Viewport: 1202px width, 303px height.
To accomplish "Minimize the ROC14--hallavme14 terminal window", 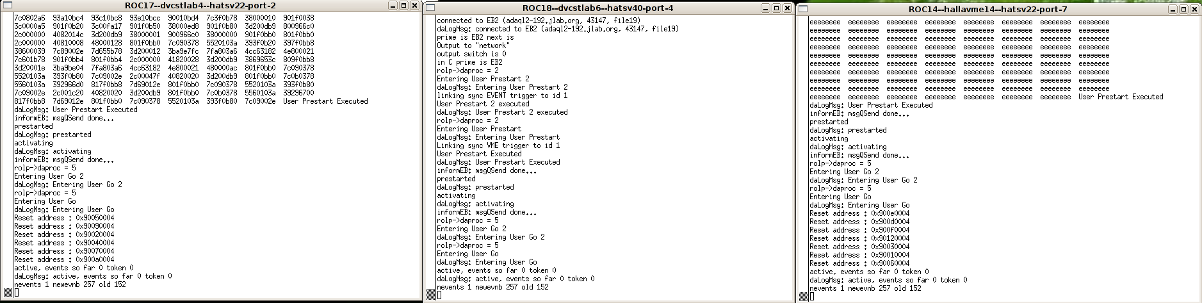I will [x=1173, y=9].
